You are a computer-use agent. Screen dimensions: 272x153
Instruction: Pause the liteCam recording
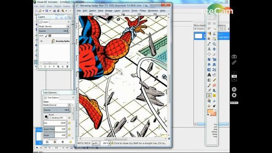point(234,89)
